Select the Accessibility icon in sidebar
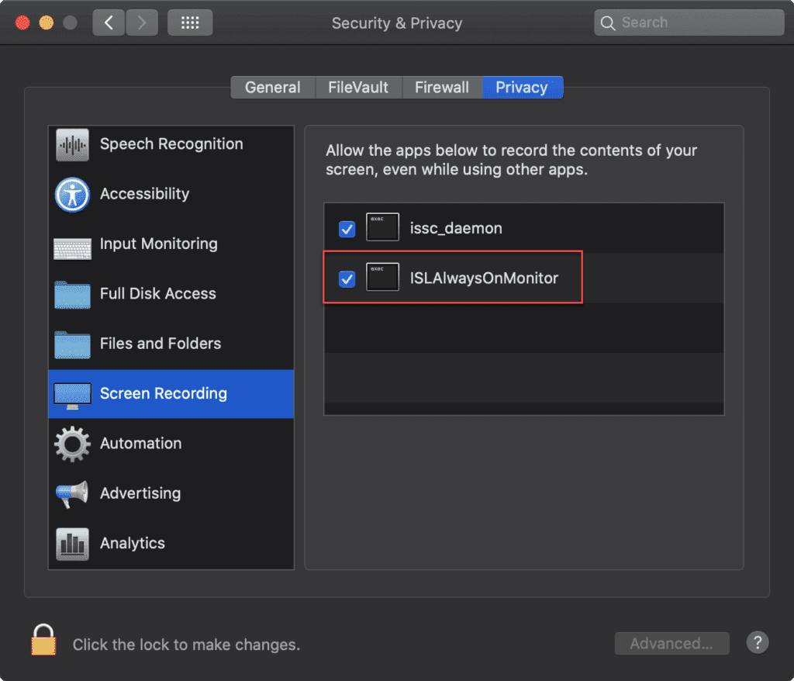 coord(72,195)
